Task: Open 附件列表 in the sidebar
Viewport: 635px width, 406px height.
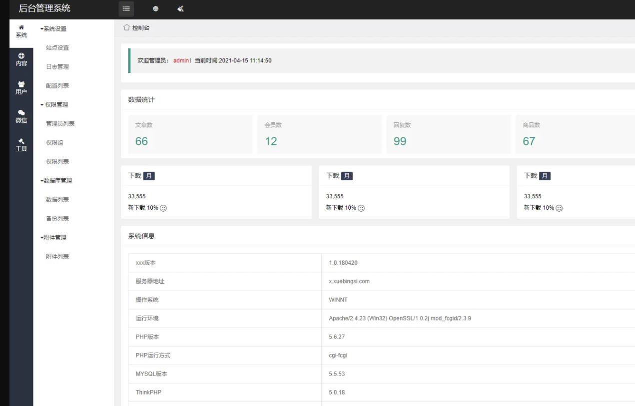Action: [x=57, y=257]
